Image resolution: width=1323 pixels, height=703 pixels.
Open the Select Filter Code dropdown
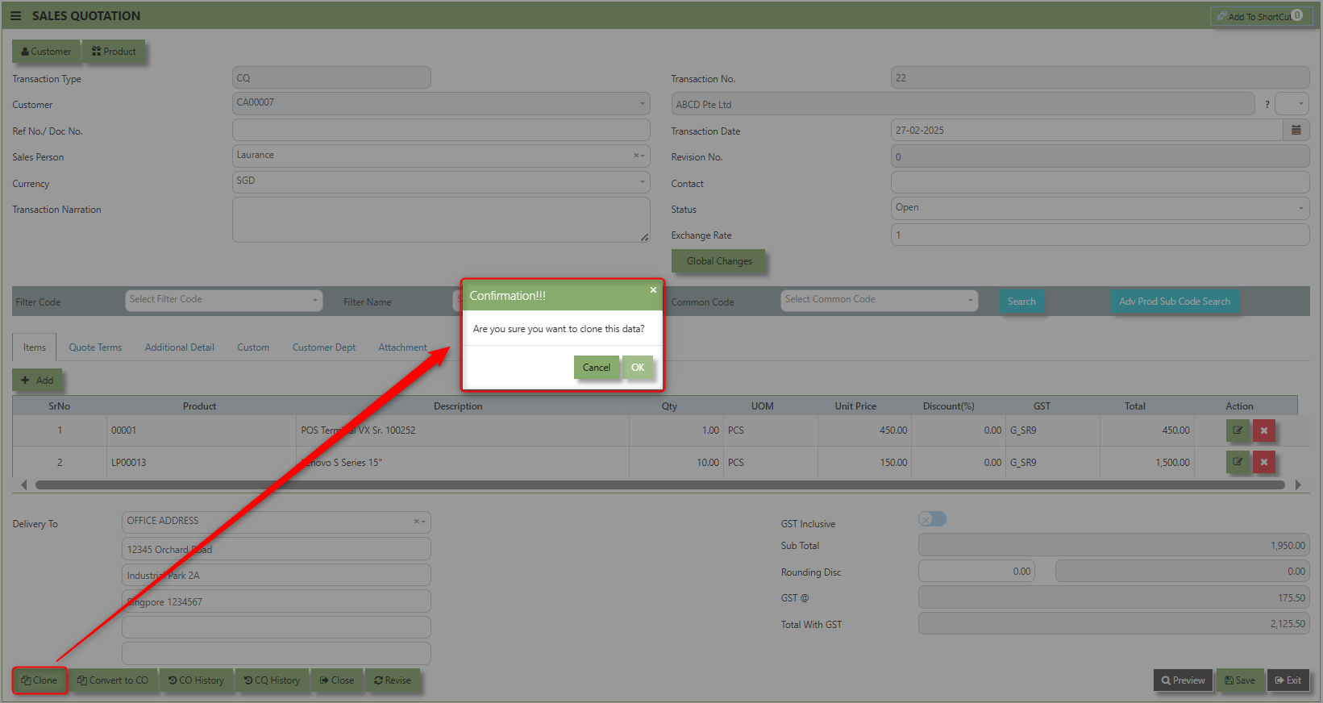click(x=223, y=300)
